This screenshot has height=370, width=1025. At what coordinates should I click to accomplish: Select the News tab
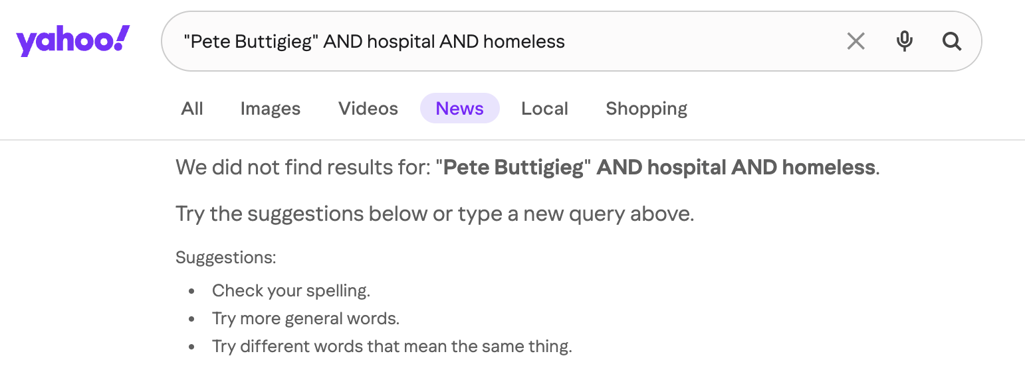coord(459,109)
